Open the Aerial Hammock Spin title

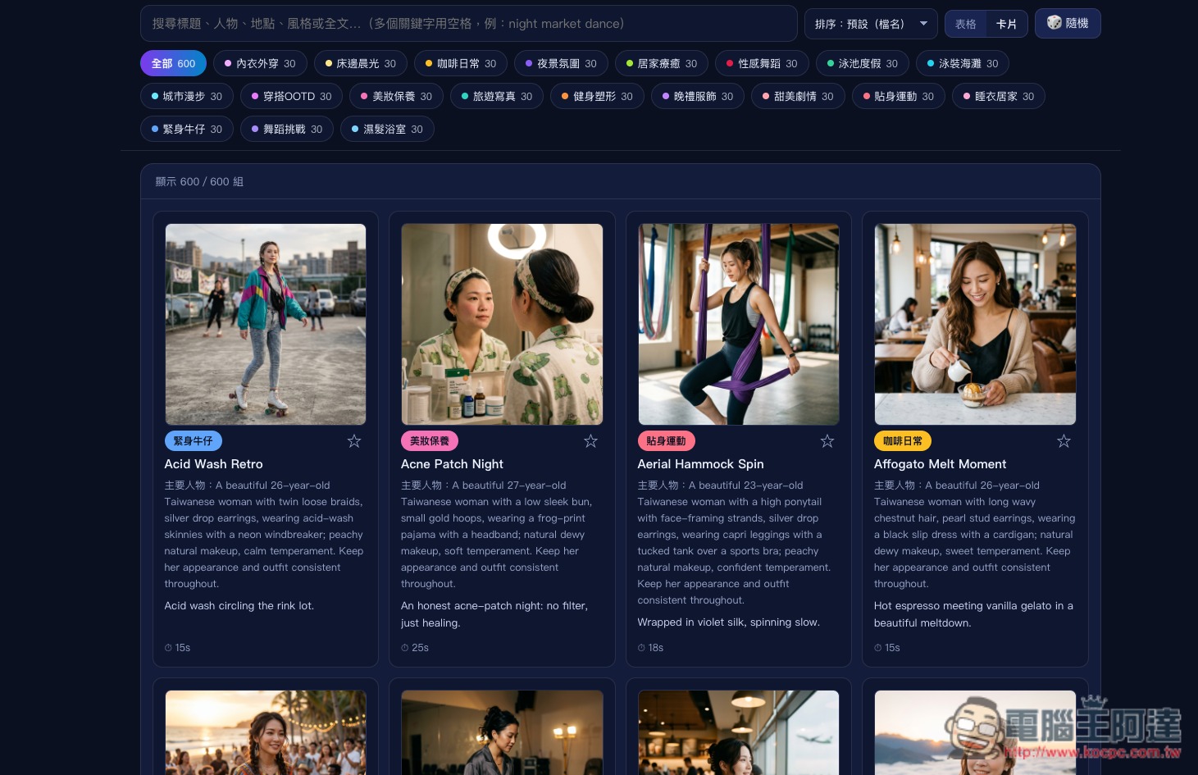[700, 464]
